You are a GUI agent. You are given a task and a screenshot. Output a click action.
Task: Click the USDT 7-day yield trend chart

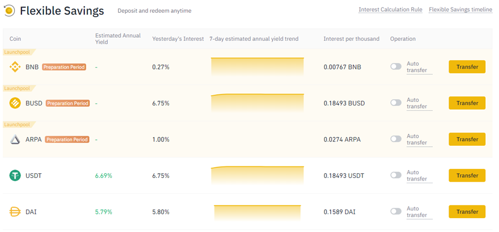click(257, 175)
